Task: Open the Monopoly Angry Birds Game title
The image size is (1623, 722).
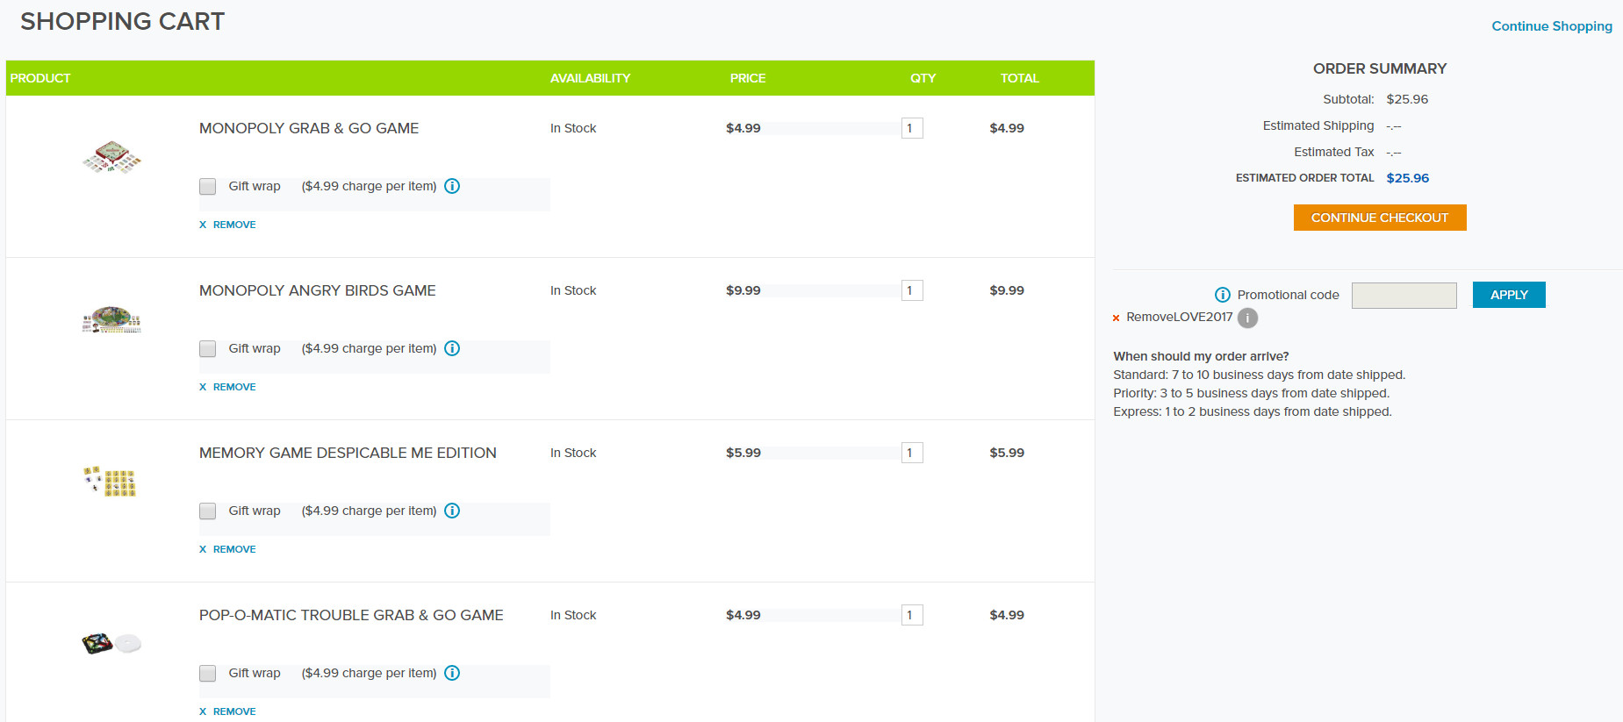Action: click(x=317, y=290)
